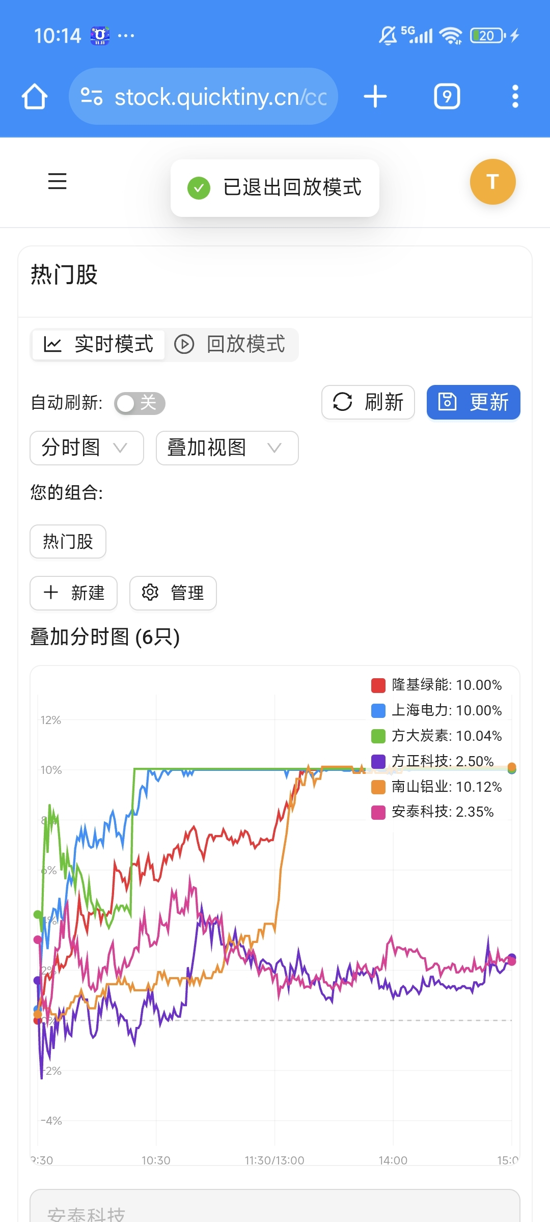Screen dimensions: 550x1222
Task: Toggle 隆基绿能 series via red legend swatch
Action: pyautogui.click(x=378, y=685)
